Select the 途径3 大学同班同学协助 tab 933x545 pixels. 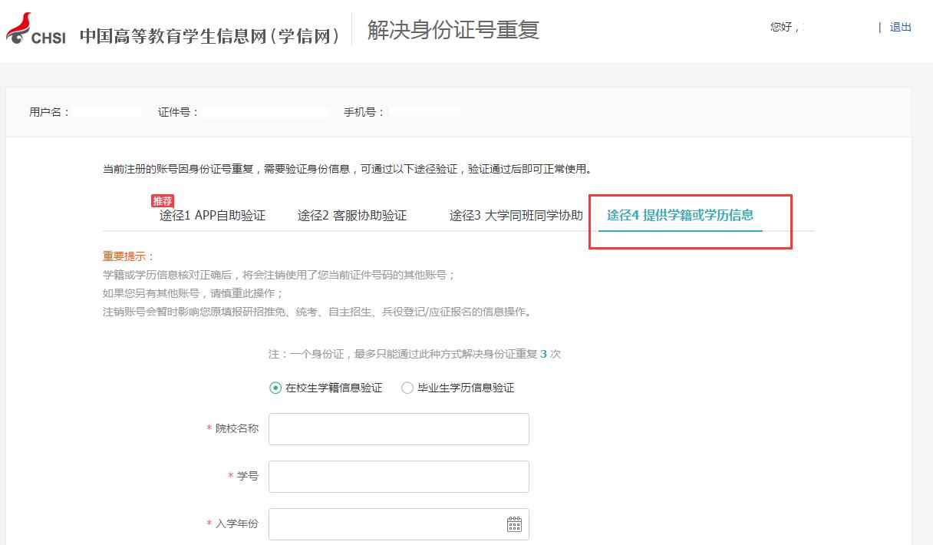(x=516, y=216)
